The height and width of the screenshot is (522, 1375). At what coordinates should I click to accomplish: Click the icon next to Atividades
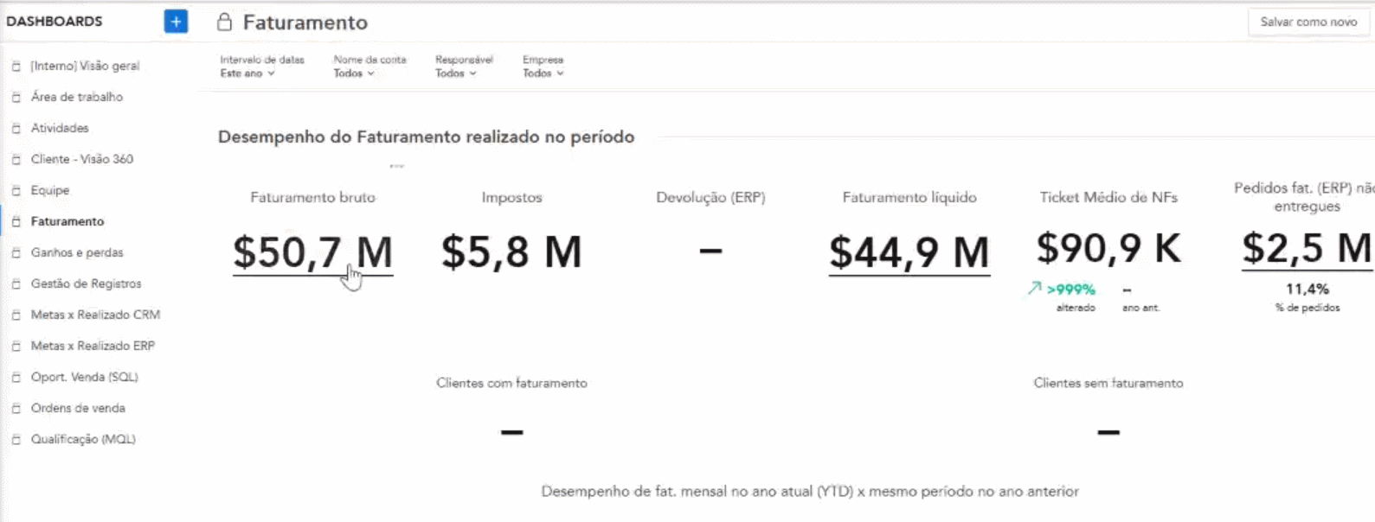click(x=16, y=128)
